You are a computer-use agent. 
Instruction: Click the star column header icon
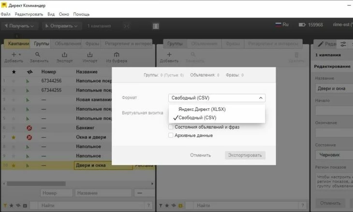click(14, 72)
